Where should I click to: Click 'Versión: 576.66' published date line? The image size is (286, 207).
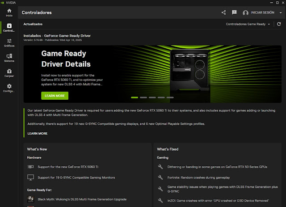tap(53, 40)
